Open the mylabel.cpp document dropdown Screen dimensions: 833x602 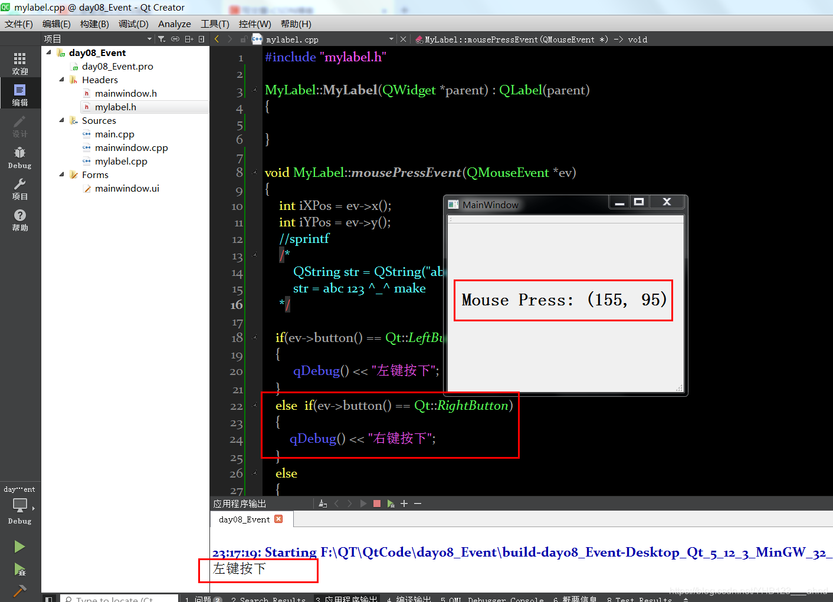tap(330, 40)
